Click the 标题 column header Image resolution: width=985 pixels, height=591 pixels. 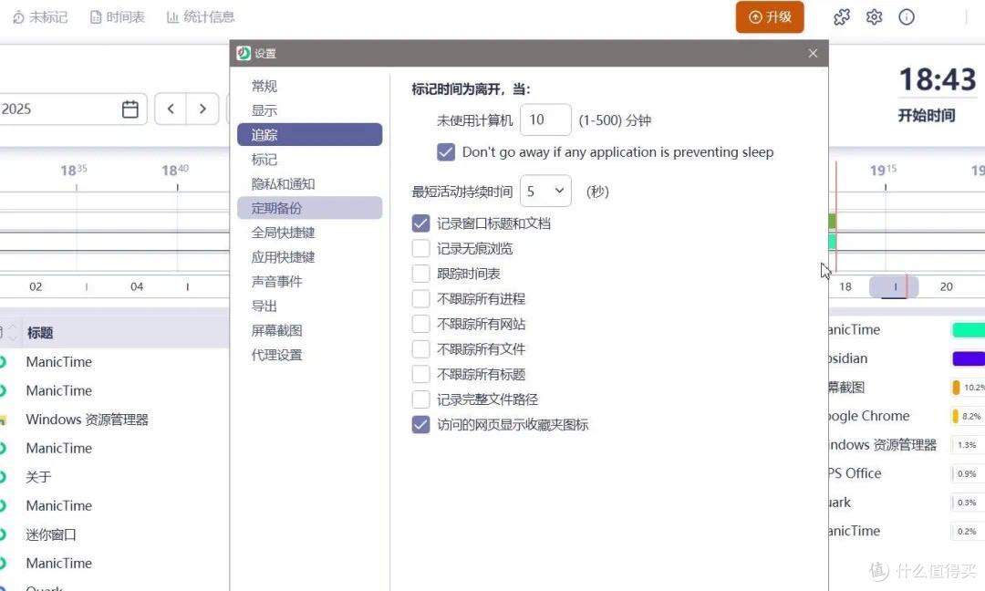[40, 333]
